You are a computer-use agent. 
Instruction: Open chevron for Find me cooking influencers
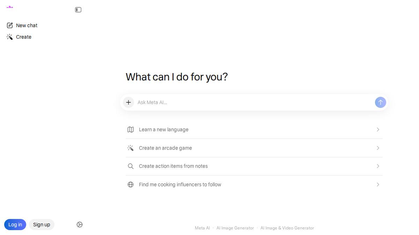pos(378,185)
